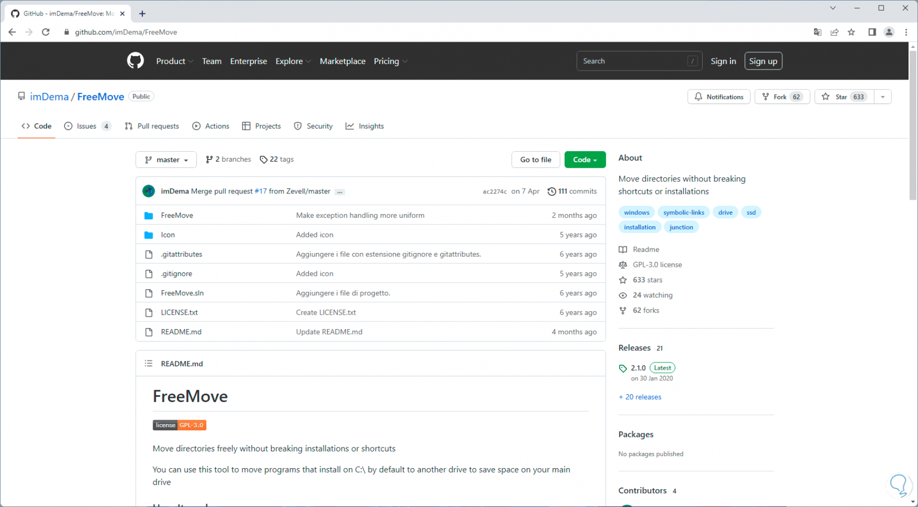The image size is (918, 507).
Task: Open the browser side panel icon
Action: (x=872, y=32)
